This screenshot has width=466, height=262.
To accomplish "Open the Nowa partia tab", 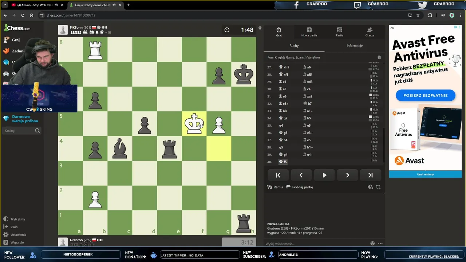I will (x=309, y=32).
